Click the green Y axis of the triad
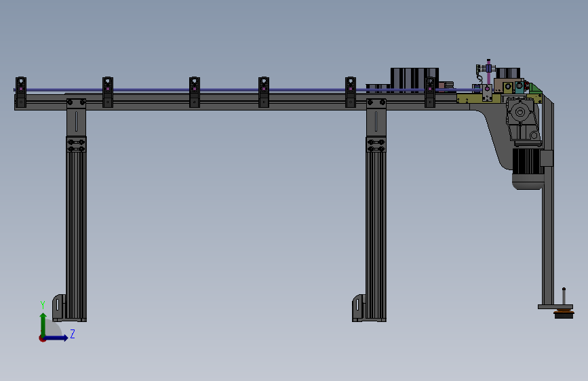 pos(43,324)
